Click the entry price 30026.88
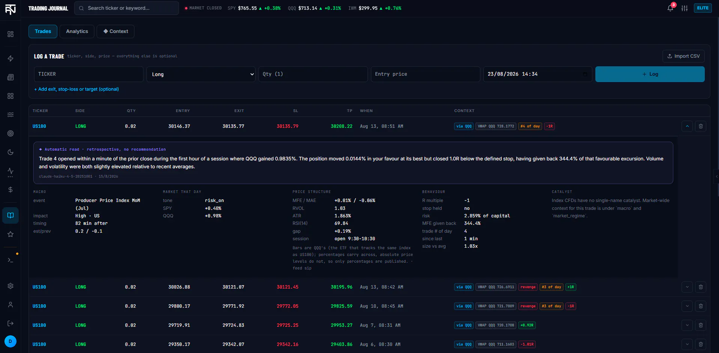This screenshot has width=719, height=353. pyautogui.click(x=179, y=287)
